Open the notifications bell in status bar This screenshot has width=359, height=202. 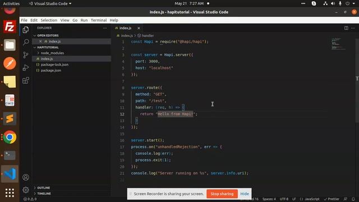353,199
